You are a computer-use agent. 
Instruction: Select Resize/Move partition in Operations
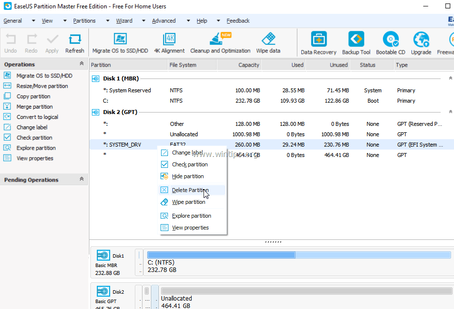pyautogui.click(x=42, y=86)
